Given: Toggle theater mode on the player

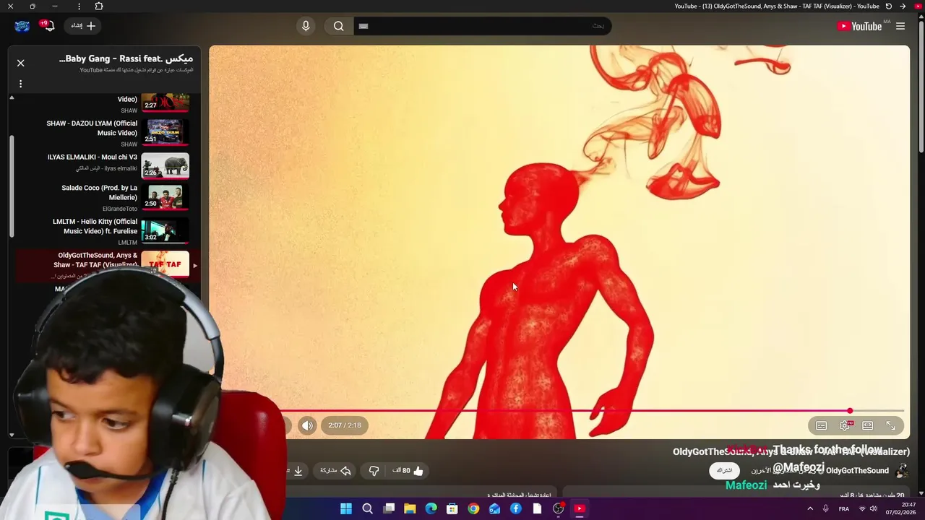Looking at the screenshot, I should click(x=868, y=426).
